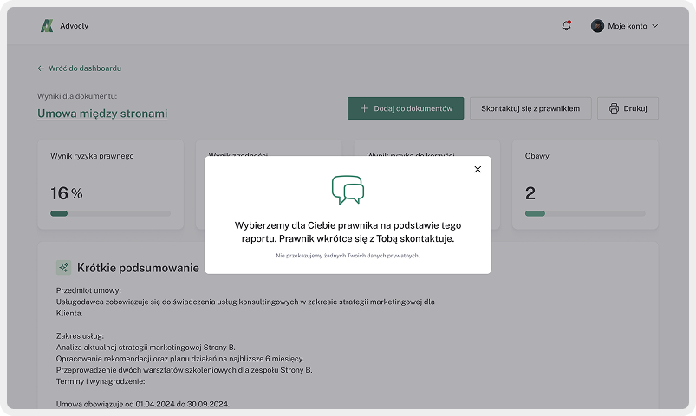Click the Usługodawca zobowiązuje się sentence
Viewport: 696px width, 416px height.
point(245,307)
